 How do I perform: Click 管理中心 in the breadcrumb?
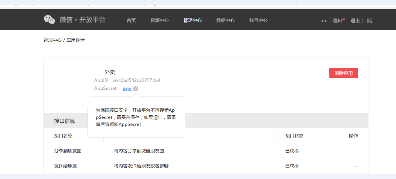coord(52,40)
